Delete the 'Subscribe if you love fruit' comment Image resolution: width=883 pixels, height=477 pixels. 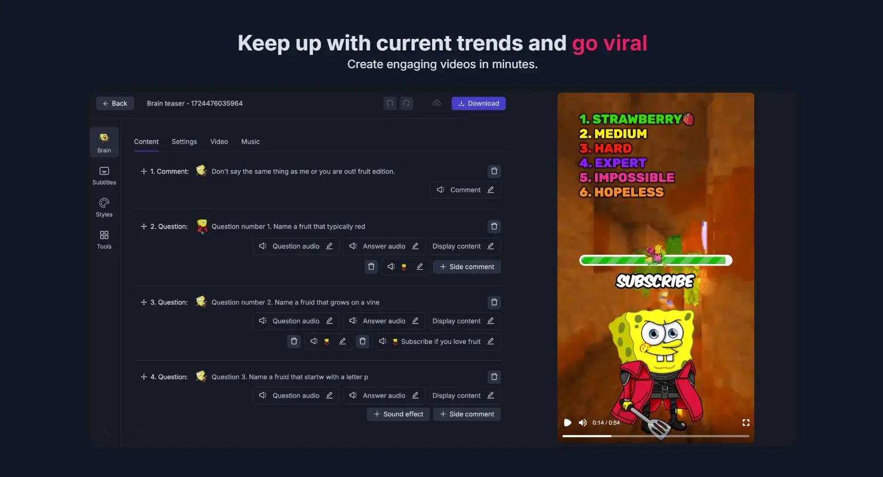(363, 341)
